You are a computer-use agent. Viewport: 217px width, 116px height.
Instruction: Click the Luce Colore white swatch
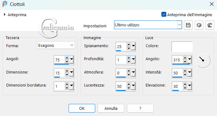[182, 47]
